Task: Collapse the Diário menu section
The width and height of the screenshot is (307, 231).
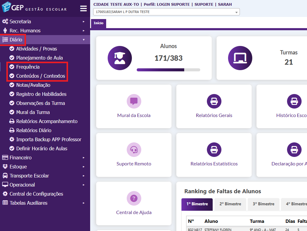Action: point(16,40)
